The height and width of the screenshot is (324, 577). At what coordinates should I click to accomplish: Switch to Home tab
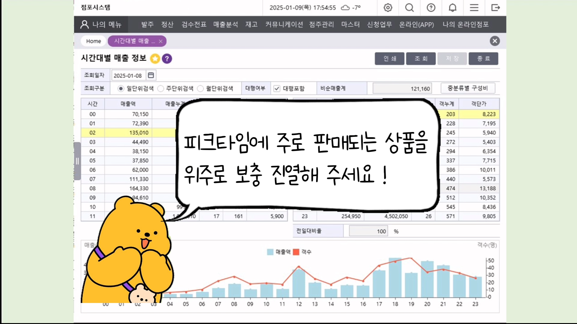coord(93,41)
